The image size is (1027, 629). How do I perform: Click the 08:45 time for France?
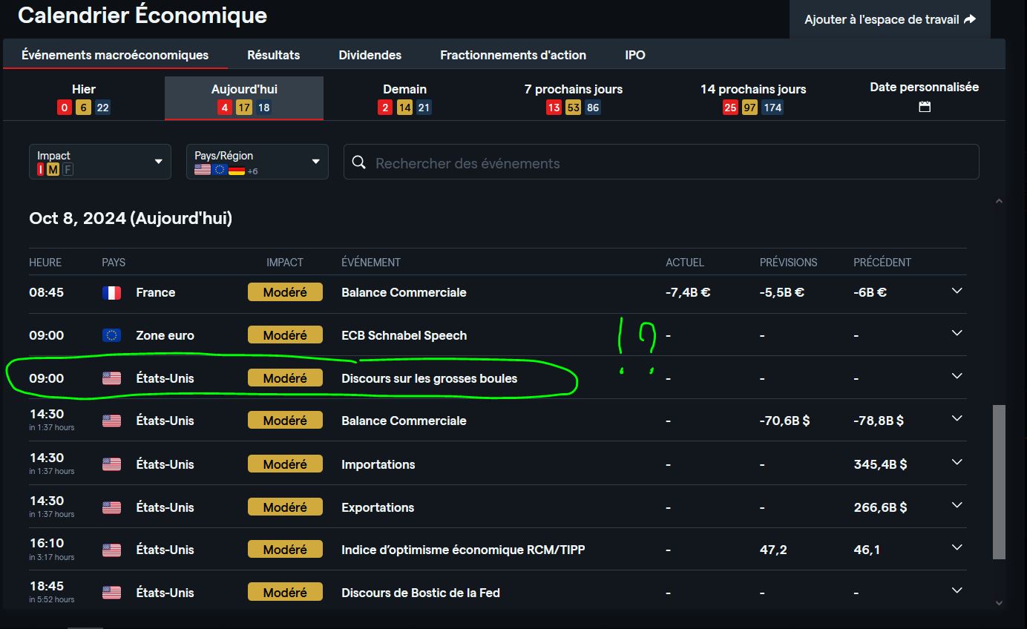pos(47,292)
